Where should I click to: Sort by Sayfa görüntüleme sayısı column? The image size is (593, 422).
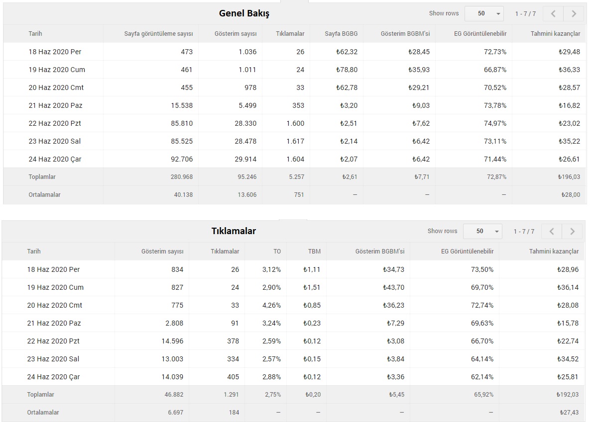158,34
